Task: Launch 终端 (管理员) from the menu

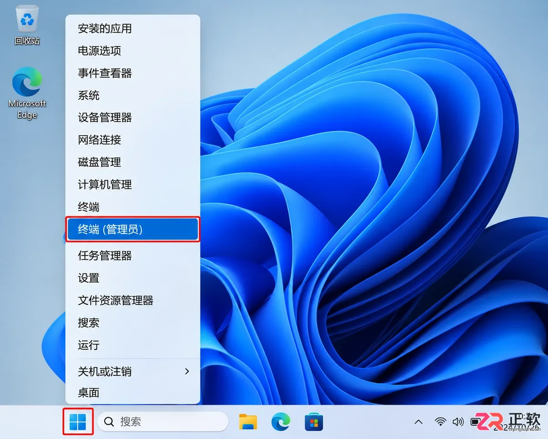Action: (x=133, y=230)
